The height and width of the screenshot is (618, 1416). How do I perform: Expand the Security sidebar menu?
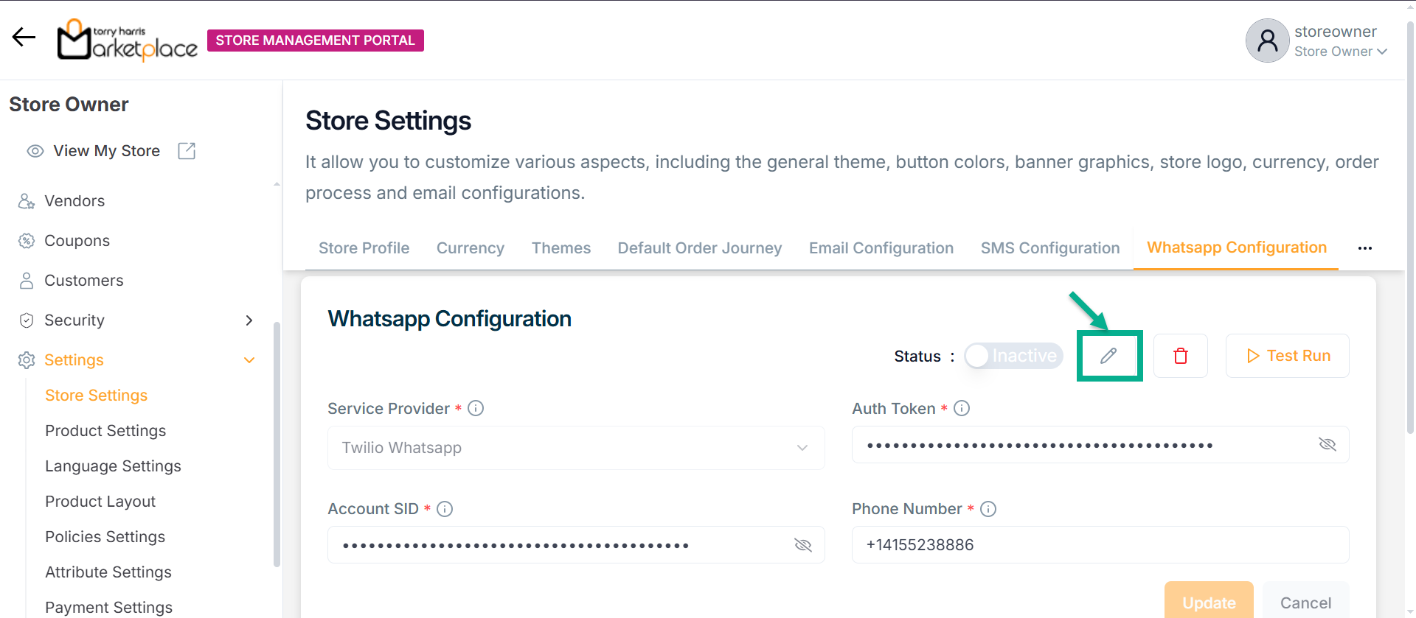(x=249, y=320)
